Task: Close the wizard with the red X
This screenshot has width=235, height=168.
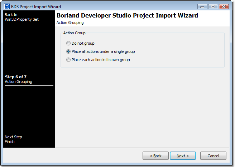Action: [x=224, y=7]
